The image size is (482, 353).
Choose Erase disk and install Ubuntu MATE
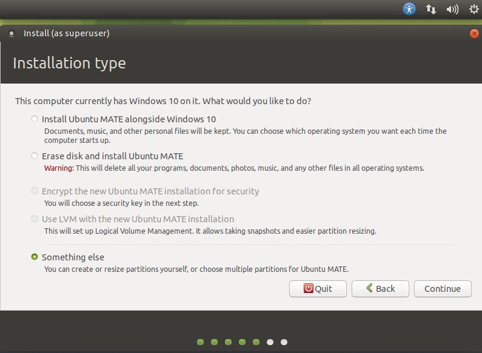point(35,156)
